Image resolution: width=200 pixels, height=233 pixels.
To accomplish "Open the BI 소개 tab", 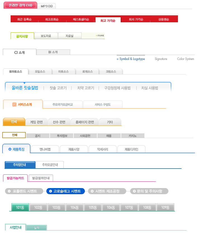I will click(53, 52).
